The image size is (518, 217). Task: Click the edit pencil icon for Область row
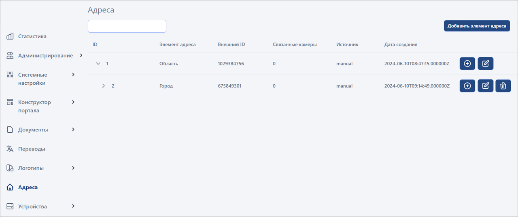(486, 64)
